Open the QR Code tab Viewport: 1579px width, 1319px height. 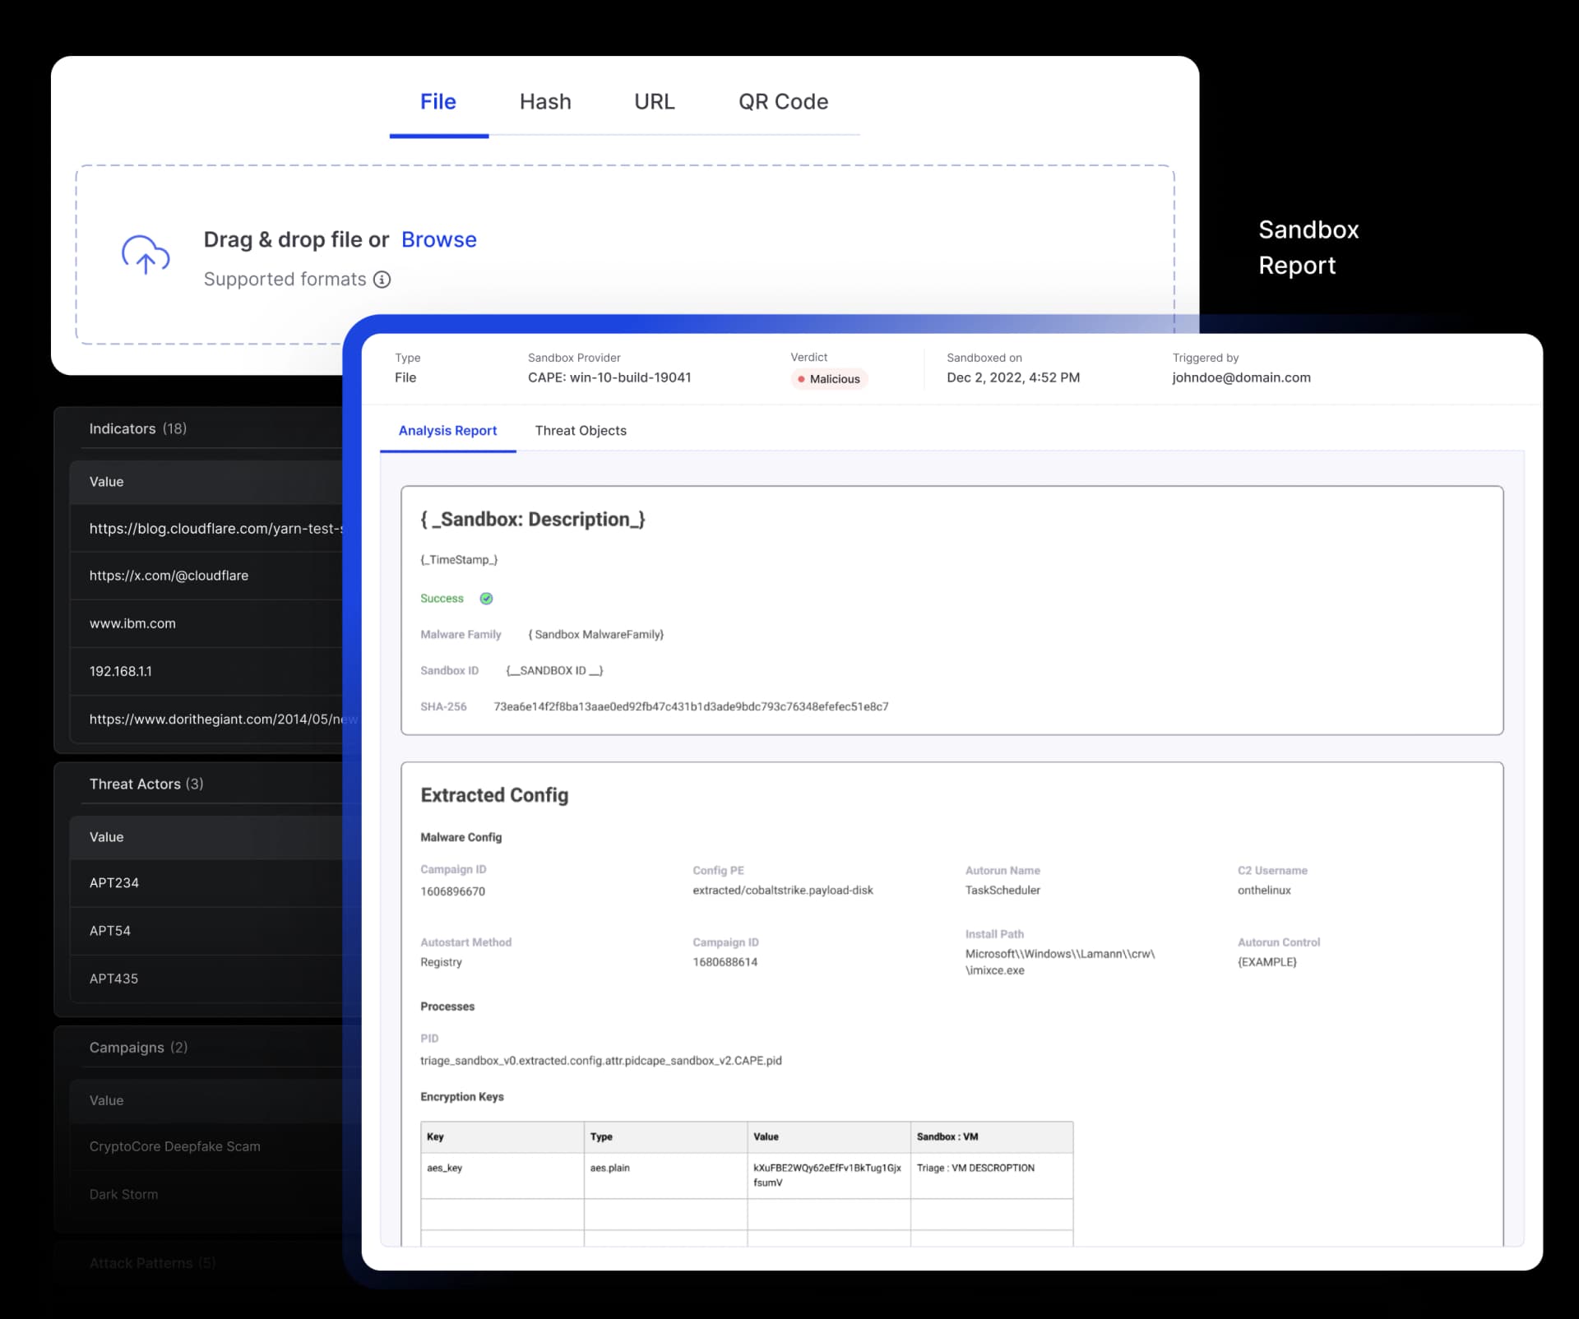[x=782, y=102]
